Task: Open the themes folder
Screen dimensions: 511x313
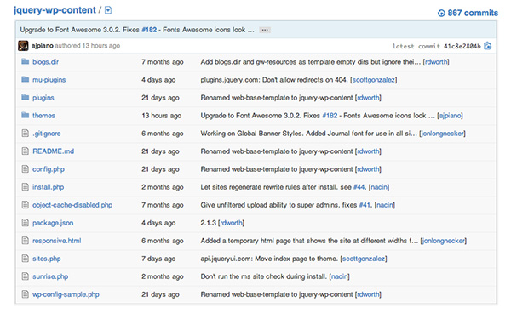Action: pyautogui.click(x=43, y=116)
